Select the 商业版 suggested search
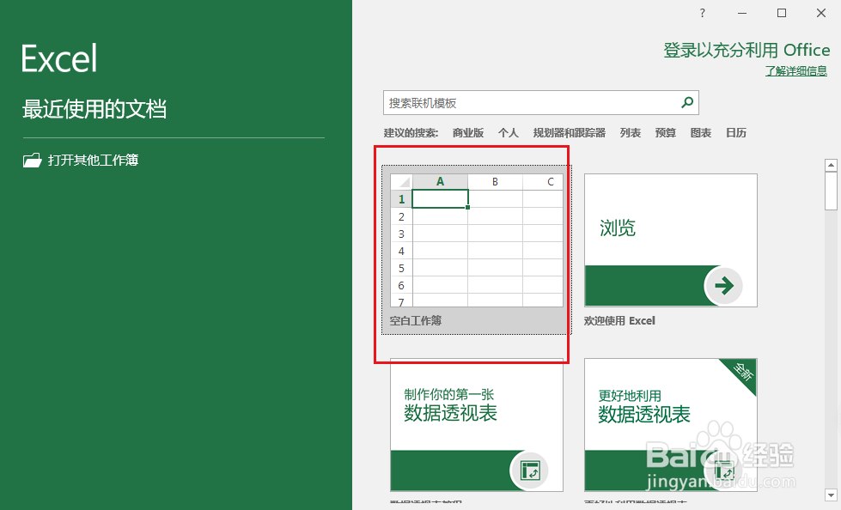 [467, 133]
